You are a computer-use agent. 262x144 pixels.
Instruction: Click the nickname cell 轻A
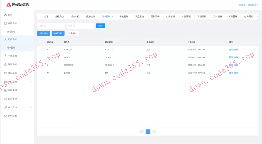(x=107, y=73)
